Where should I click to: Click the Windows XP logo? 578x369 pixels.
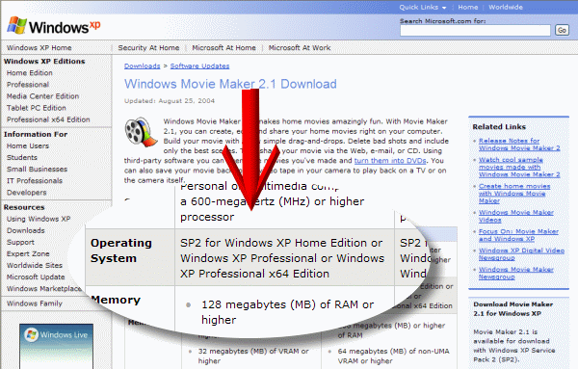point(53,26)
